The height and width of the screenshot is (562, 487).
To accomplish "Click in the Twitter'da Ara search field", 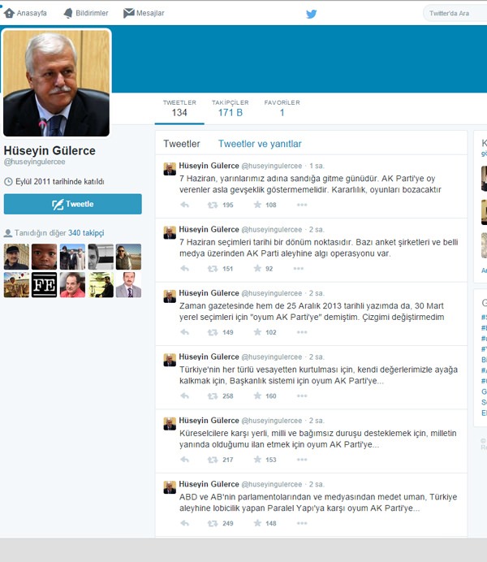I will click(455, 13).
